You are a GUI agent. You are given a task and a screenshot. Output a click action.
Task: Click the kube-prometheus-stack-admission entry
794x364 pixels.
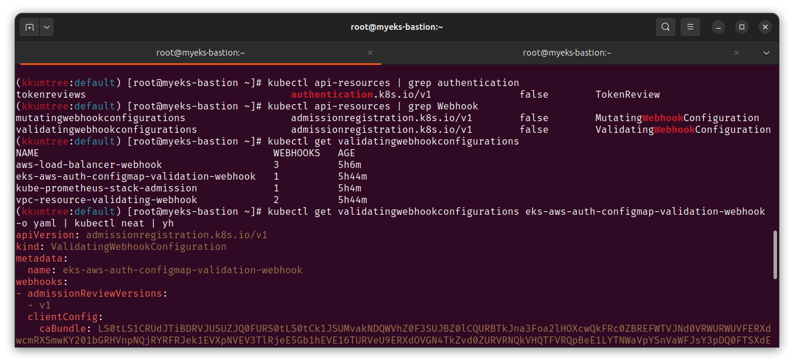click(x=107, y=188)
